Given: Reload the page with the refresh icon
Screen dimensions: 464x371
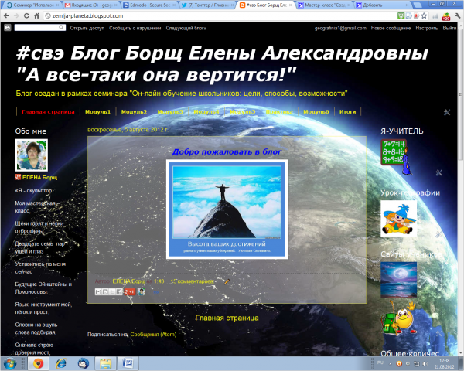Looking at the screenshot, I should coord(26,15).
